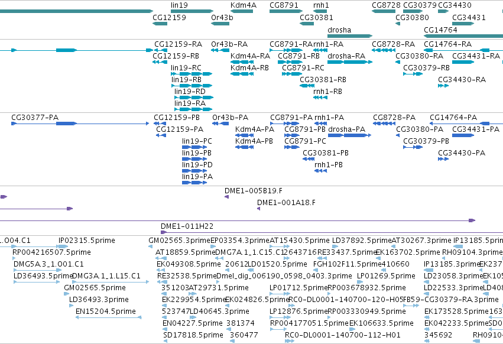
Task: Click the gene label reading exactly "drosha"
Action: tap(339, 30)
